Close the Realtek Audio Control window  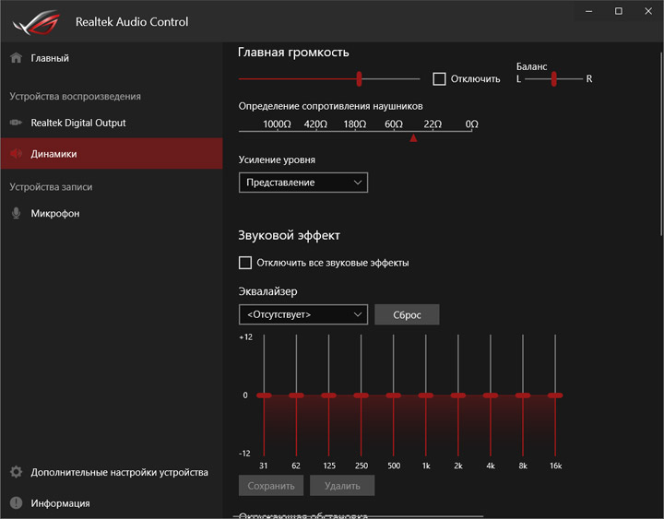pyautogui.click(x=648, y=11)
